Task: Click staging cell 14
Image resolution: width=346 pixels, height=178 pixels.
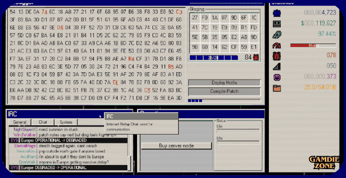Action: click(215, 47)
